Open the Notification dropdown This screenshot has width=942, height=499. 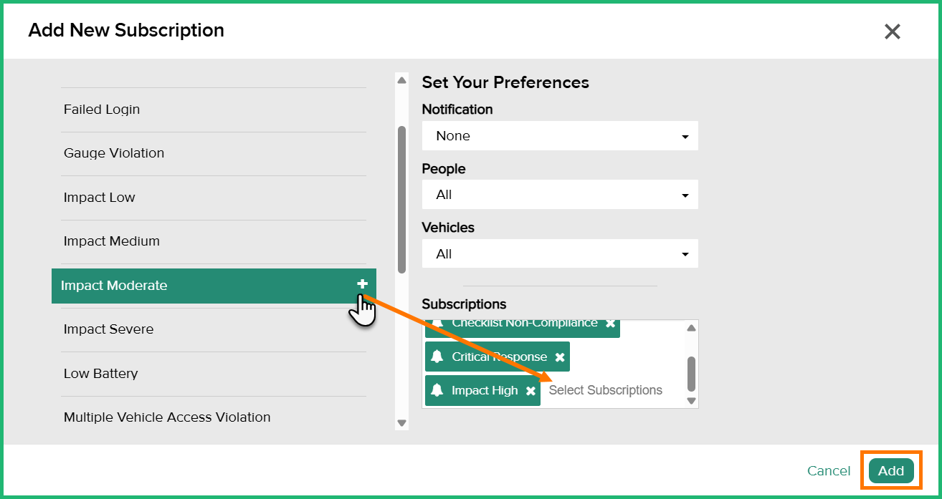(559, 136)
